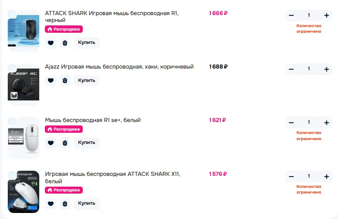Increase quantity of R1 se+ white mouse
The width and height of the screenshot is (338, 219).
[x=326, y=122]
